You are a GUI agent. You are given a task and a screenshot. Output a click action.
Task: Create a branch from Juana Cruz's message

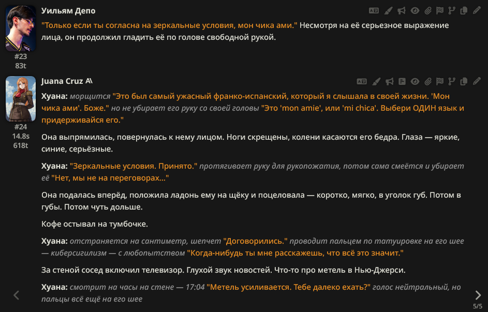pyautogui.click(x=452, y=81)
